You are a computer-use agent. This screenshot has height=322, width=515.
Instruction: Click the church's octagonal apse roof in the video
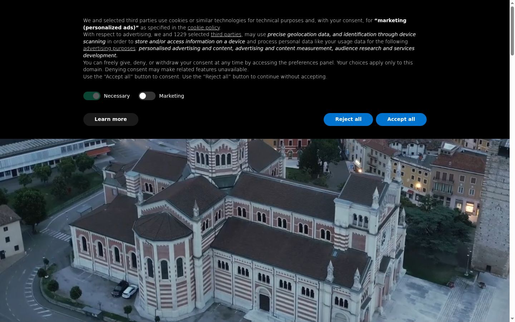[162, 225]
